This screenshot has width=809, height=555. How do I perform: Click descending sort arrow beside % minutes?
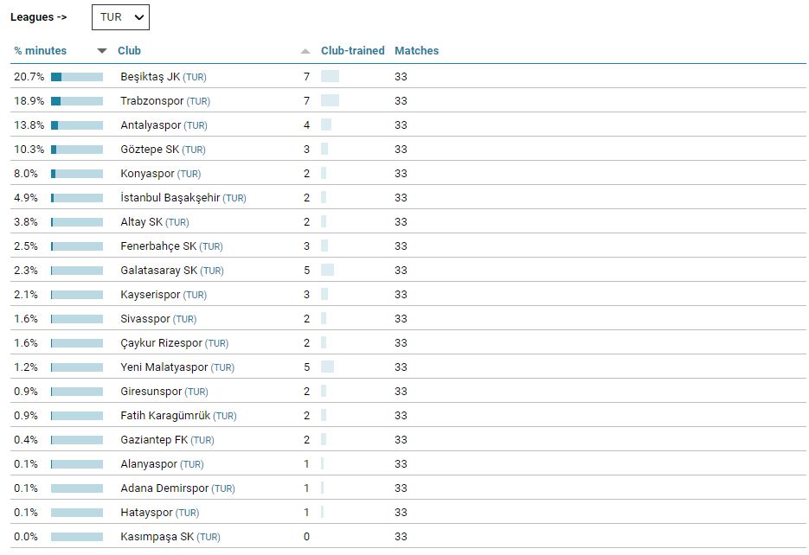point(102,51)
